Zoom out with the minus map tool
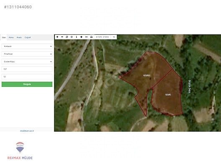The image size is (221, 166). [x=62, y=37]
